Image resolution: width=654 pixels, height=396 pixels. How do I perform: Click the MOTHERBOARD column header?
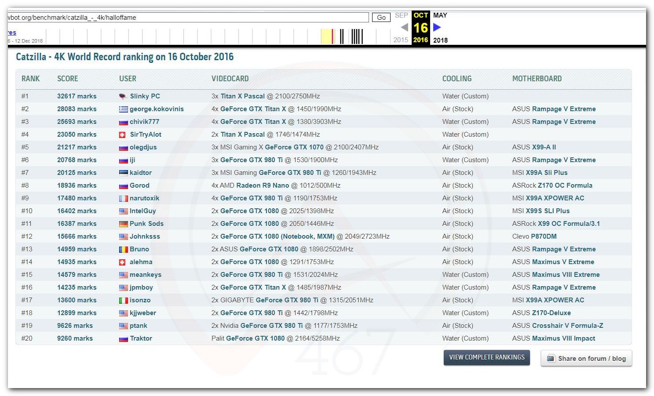[x=537, y=79]
